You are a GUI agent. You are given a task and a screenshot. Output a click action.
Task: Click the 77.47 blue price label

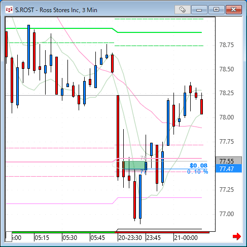[229, 169]
